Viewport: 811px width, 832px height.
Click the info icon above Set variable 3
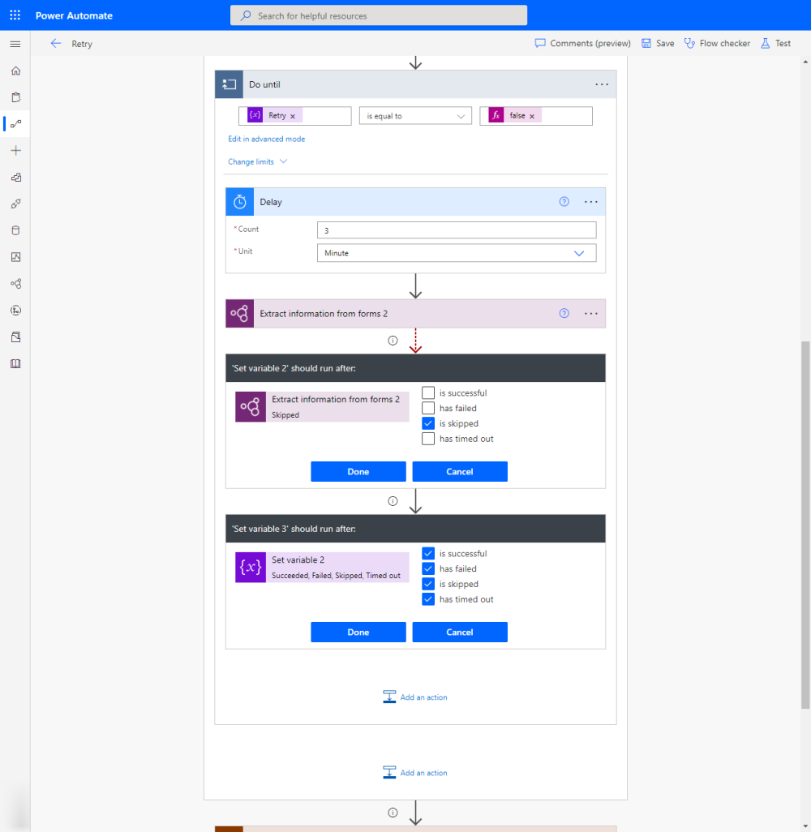[393, 501]
